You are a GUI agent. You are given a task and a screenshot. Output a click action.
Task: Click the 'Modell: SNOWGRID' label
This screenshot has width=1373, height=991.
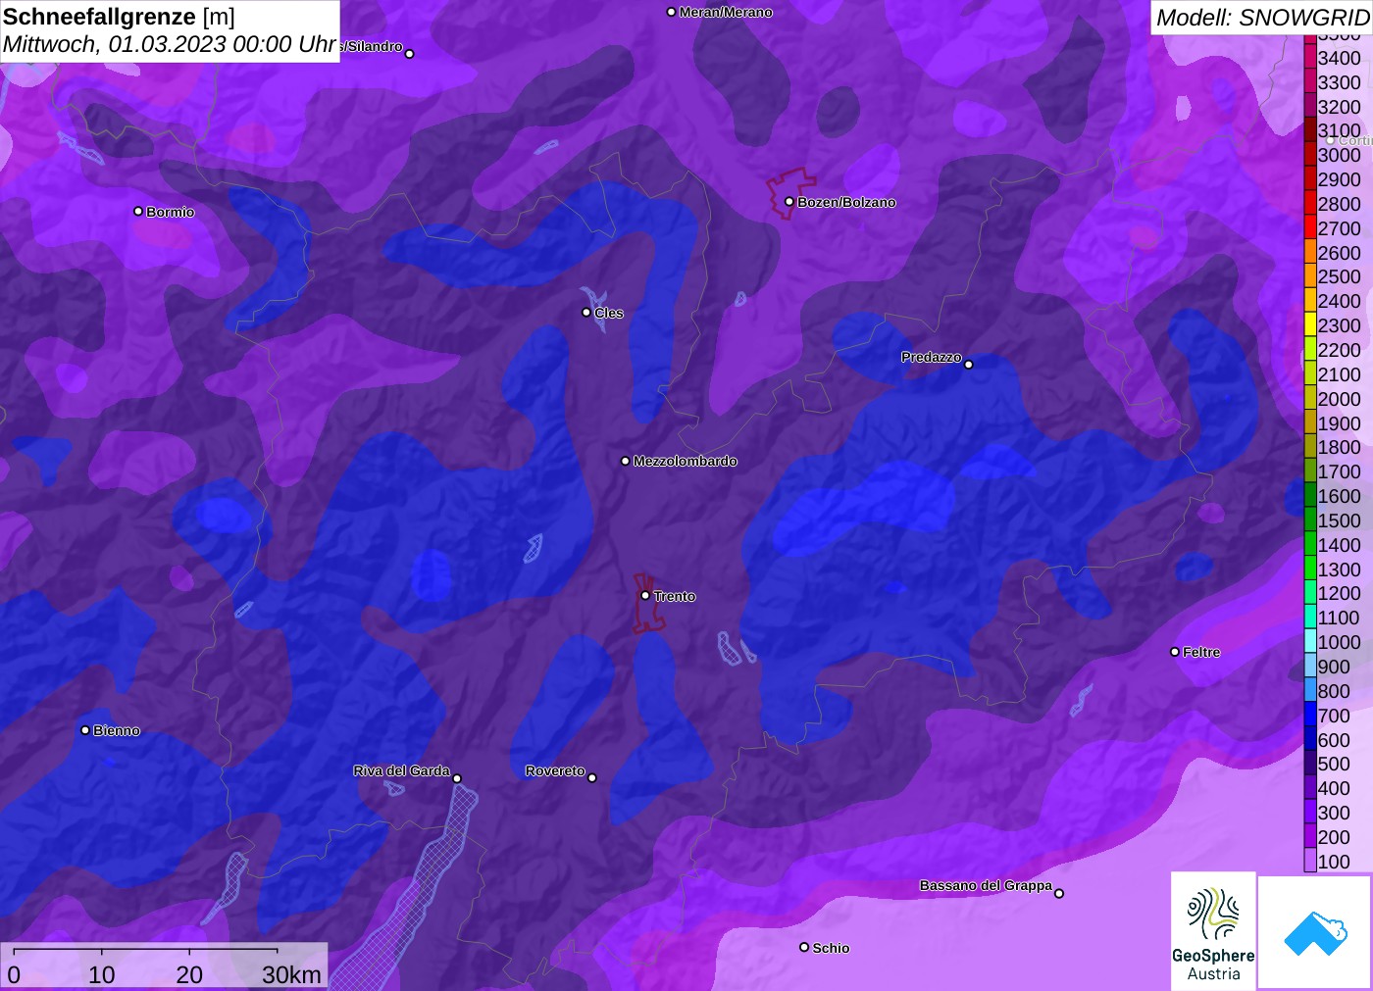point(1262,18)
